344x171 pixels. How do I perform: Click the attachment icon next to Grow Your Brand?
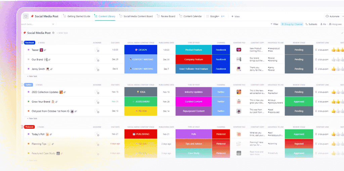click(x=56, y=102)
